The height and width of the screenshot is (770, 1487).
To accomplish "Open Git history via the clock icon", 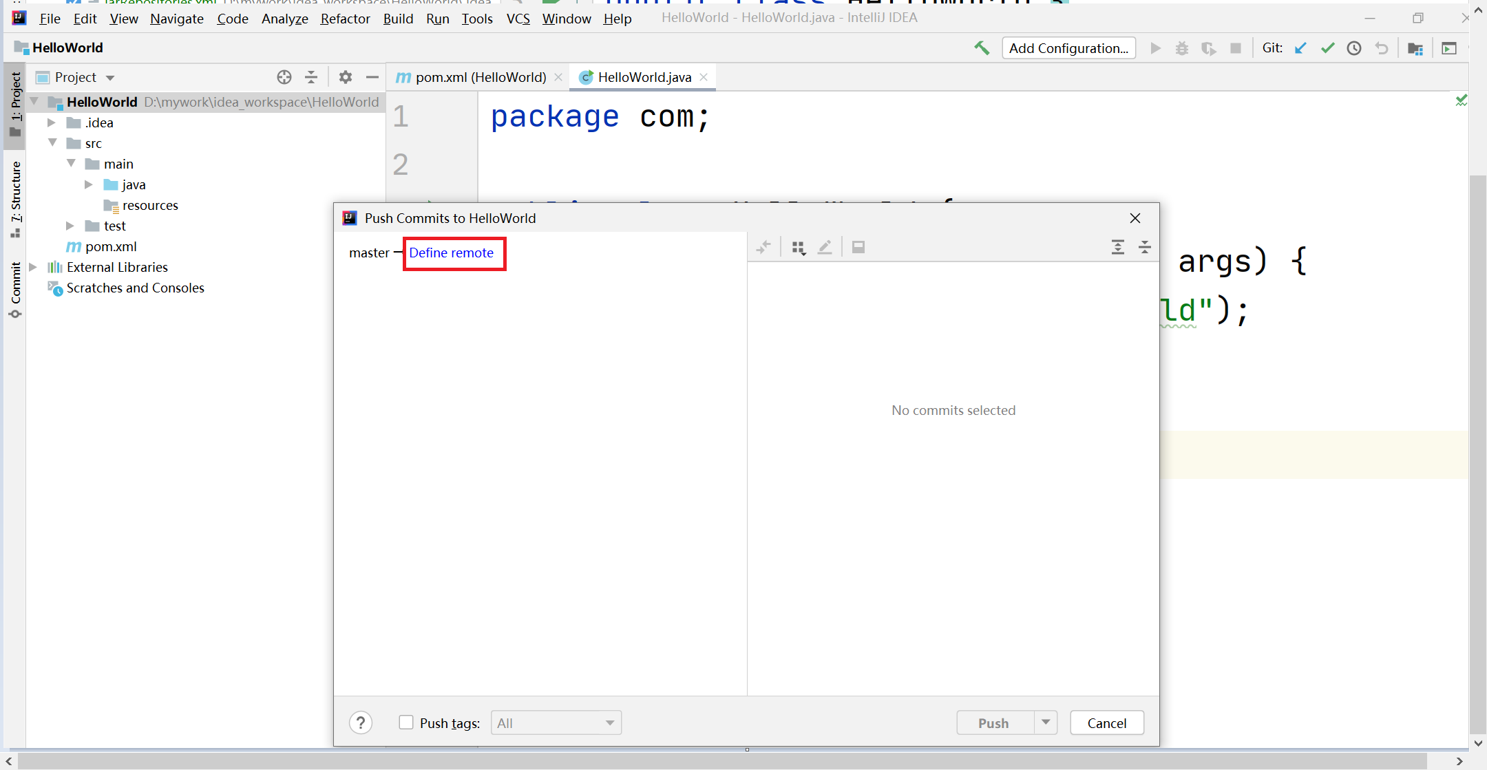I will (x=1354, y=48).
